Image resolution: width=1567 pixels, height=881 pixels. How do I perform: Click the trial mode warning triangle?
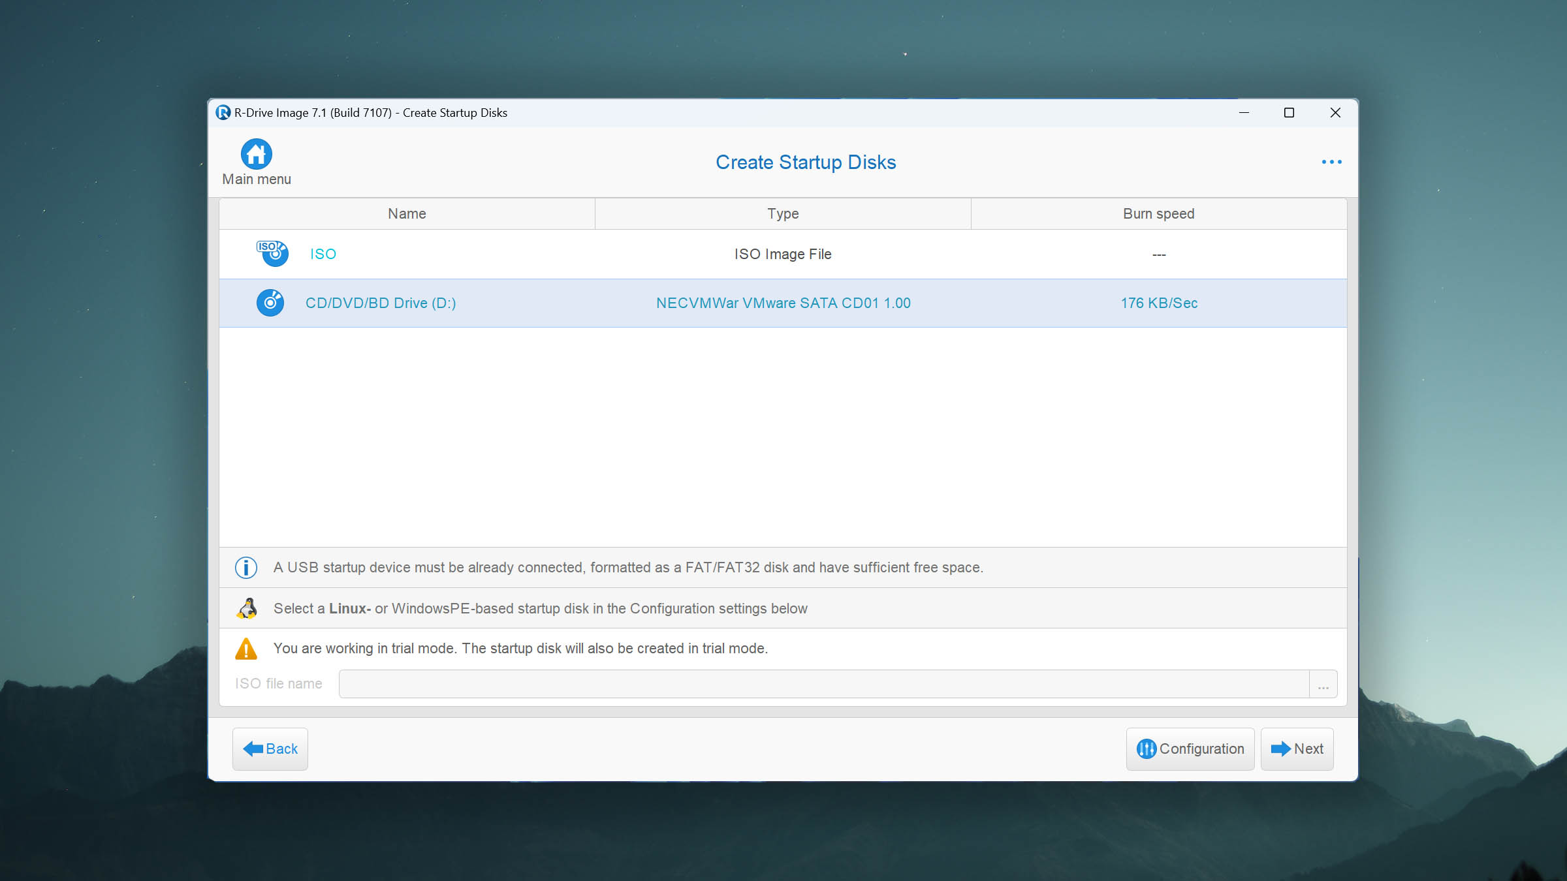pyautogui.click(x=246, y=649)
